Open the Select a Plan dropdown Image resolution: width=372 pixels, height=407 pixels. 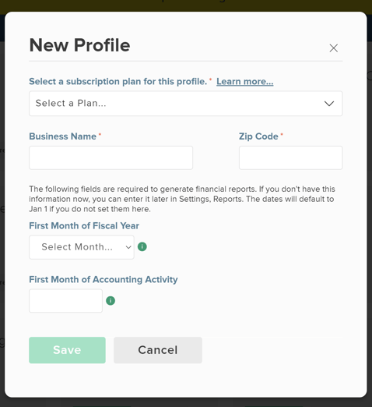coord(186,104)
